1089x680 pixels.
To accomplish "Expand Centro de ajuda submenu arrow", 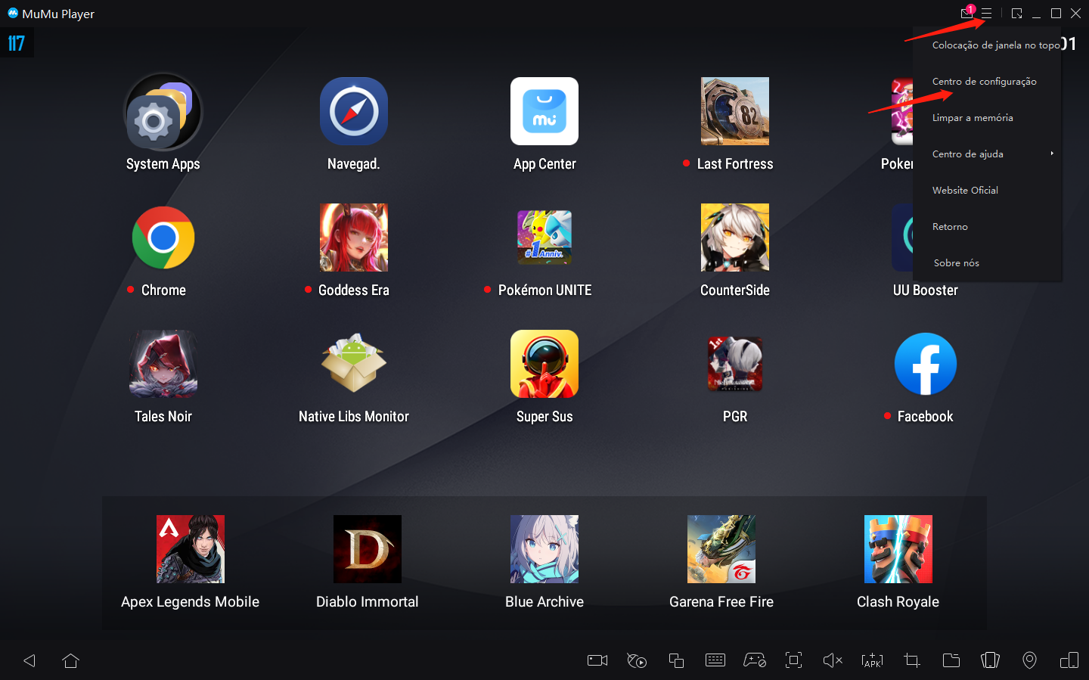I will coord(1052,154).
